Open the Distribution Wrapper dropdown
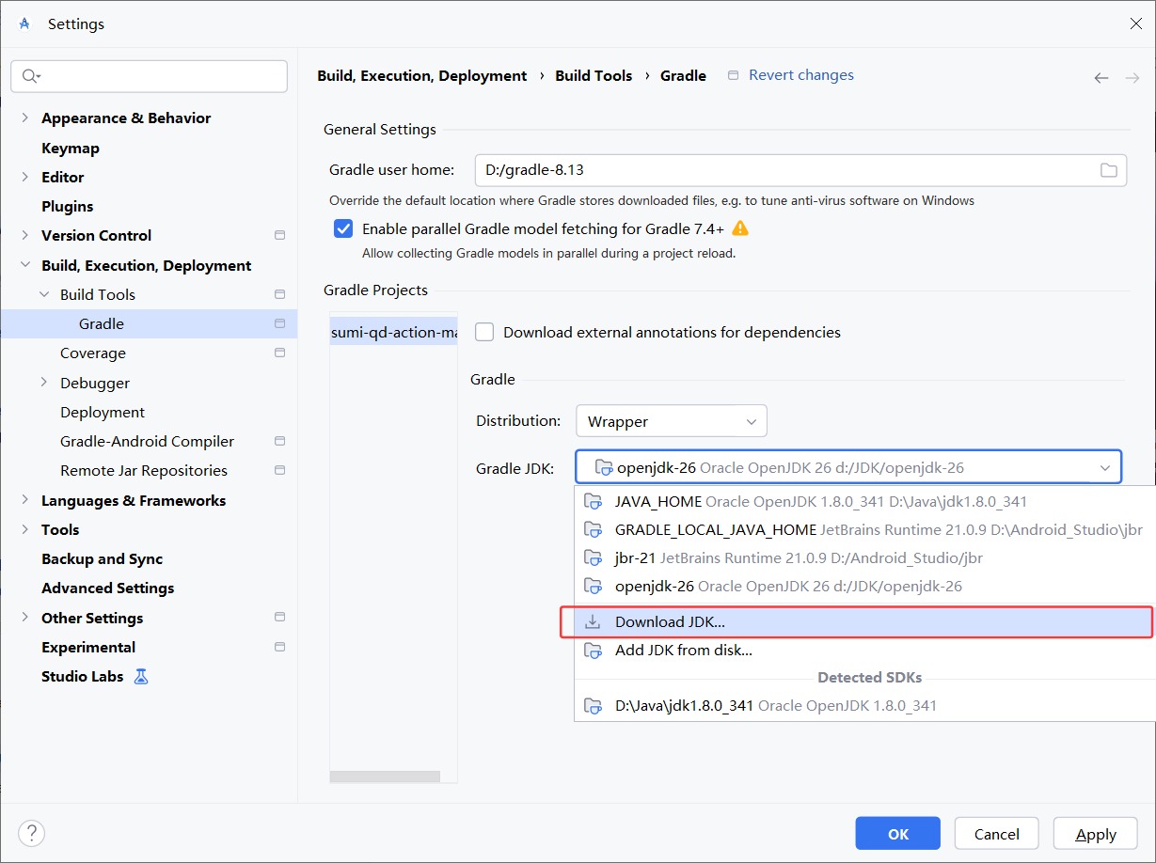This screenshot has width=1156, height=863. (x=672, y=421)
